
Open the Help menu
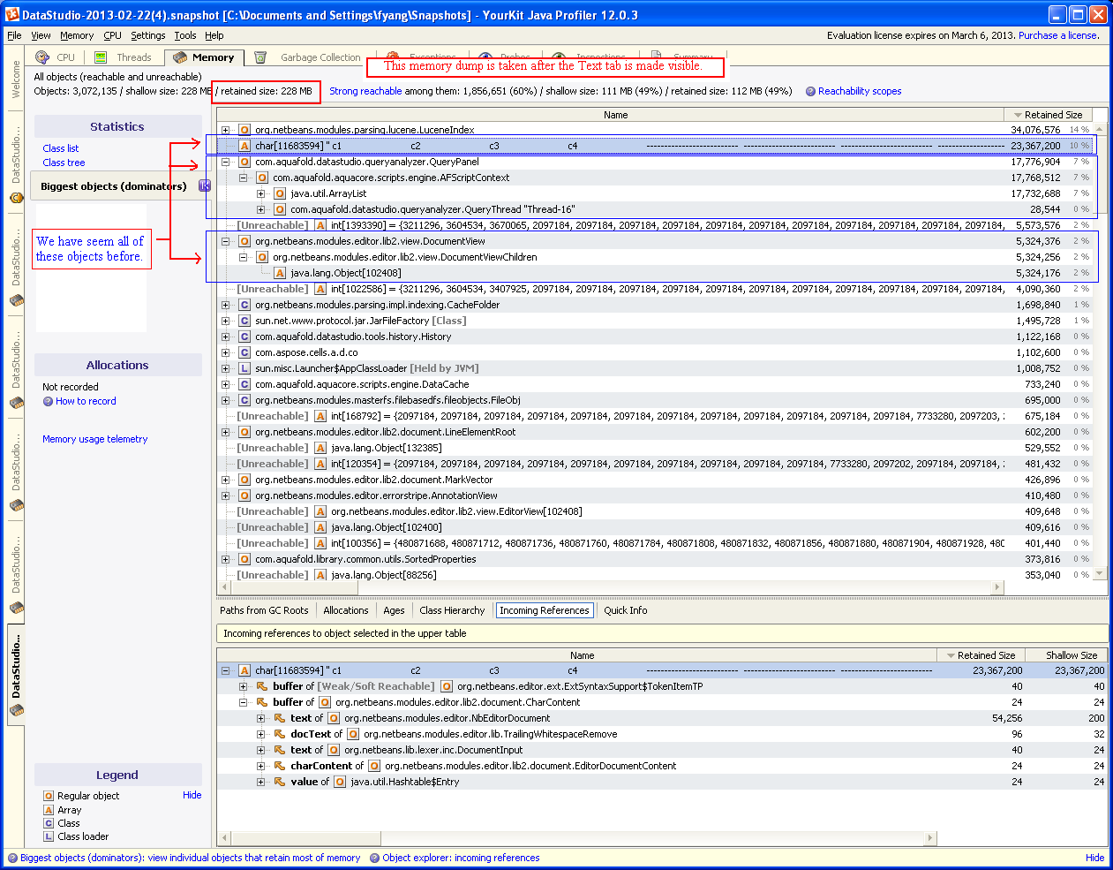point(214,35)
